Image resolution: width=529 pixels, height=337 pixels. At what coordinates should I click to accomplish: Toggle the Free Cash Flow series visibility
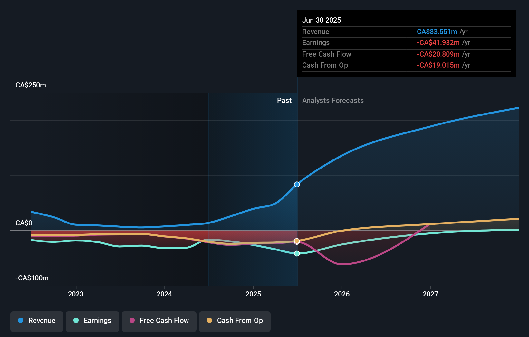pos(159,321)
